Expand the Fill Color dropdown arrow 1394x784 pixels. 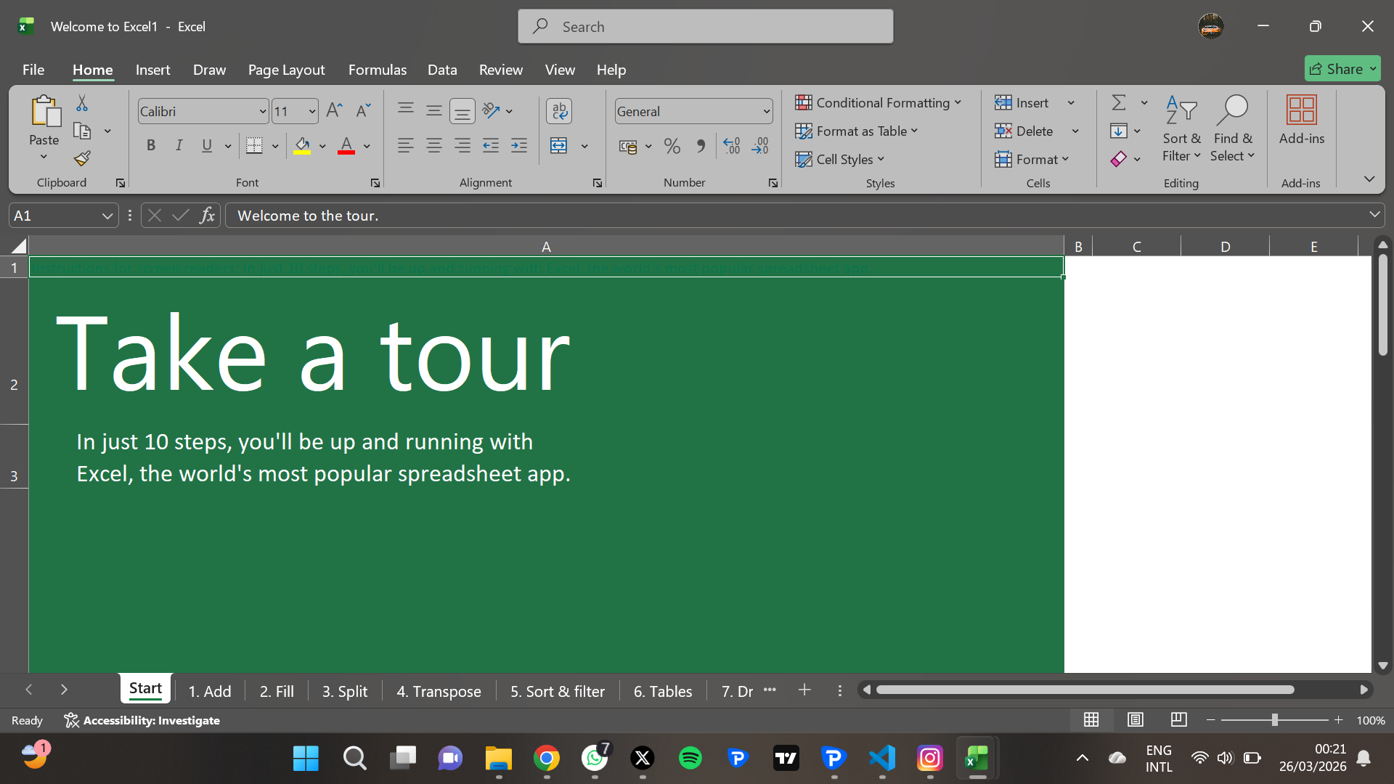click(322, 146)
